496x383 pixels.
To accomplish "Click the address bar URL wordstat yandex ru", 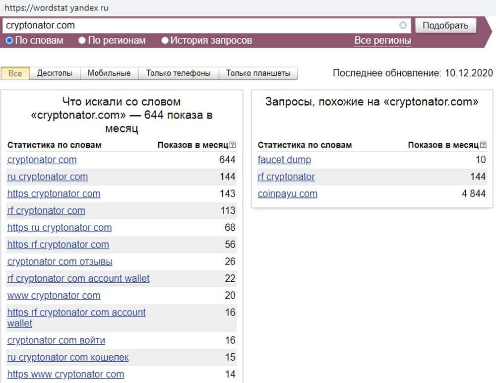I will pyautogui.click(x=57, y=8).
